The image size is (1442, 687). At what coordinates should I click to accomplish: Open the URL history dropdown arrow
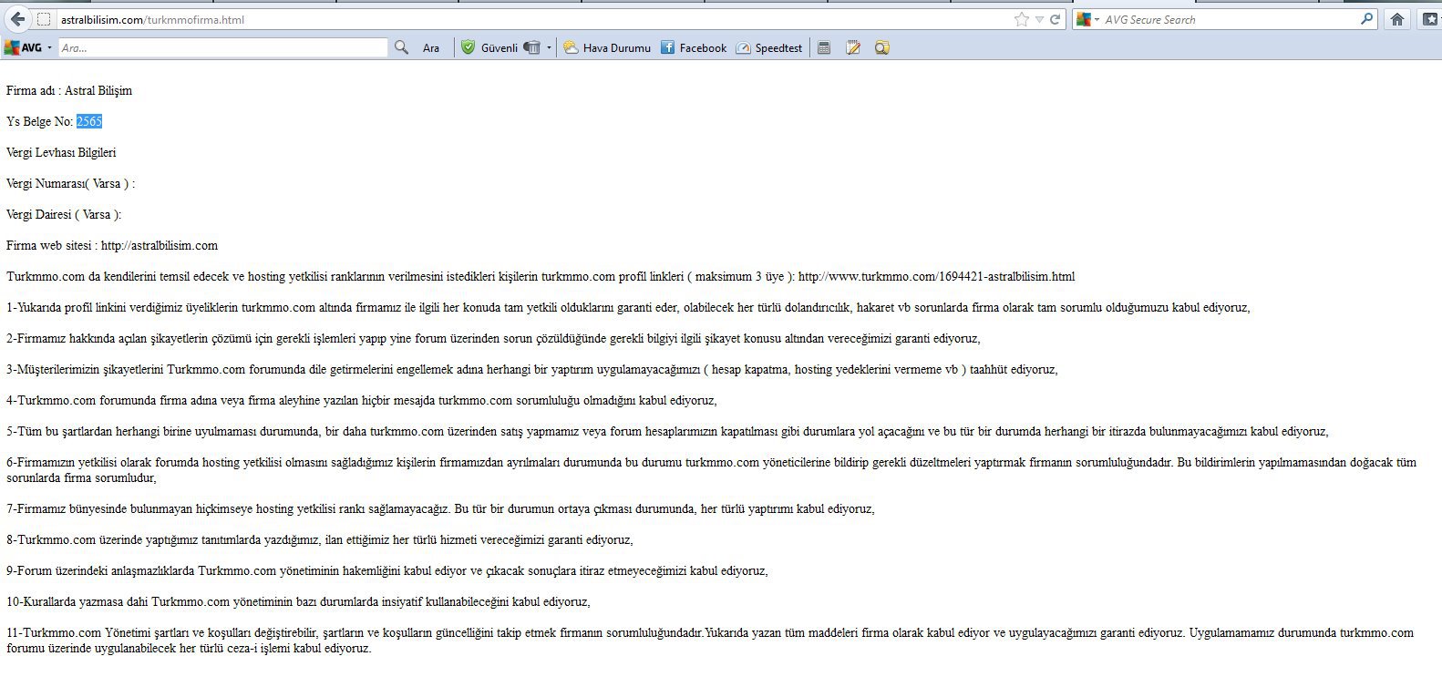click(x=1039, y=19)
